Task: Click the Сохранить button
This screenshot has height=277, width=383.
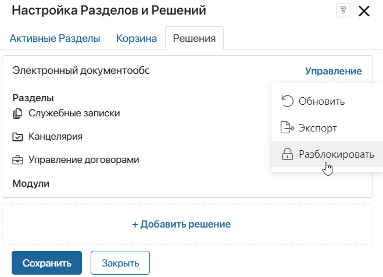Action: tap(46, 263)
